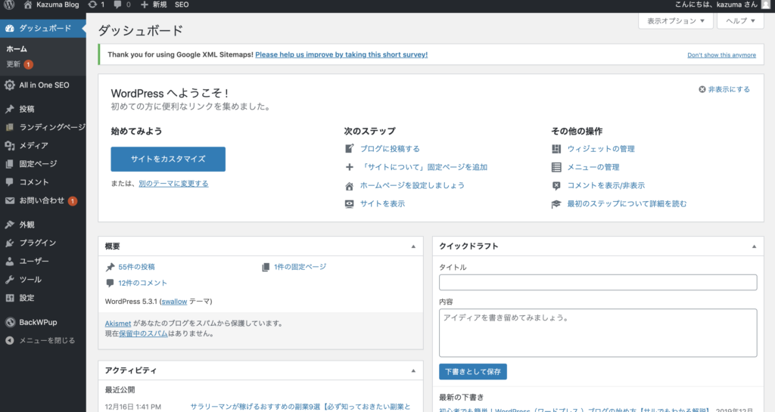The height and width of the screenshot is (412, 775).
Task: Click the home icon next to ホームページを設定しましょう
Action: (x=350, y=185)
